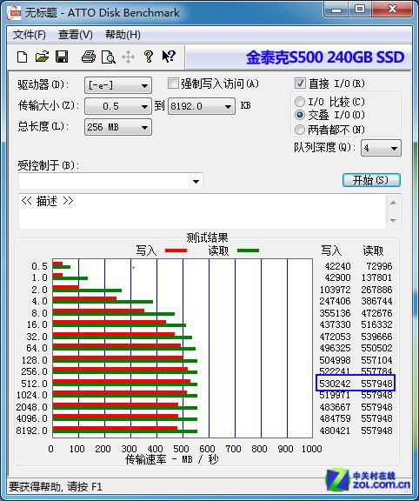419x501 pixels.
Task: Click the status bar help text
Action: pyautogui.click(x=56, y=486)
